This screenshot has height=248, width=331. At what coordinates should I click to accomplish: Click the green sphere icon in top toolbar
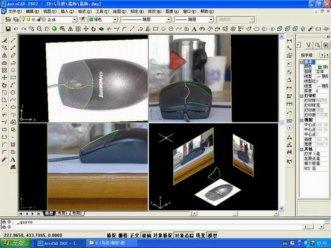point(54,29)
